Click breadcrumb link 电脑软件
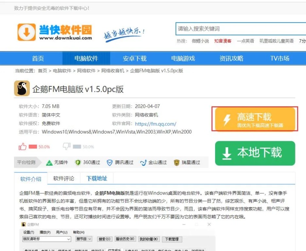306x251 pixels. pyautogui.click(x=62, y=71)
